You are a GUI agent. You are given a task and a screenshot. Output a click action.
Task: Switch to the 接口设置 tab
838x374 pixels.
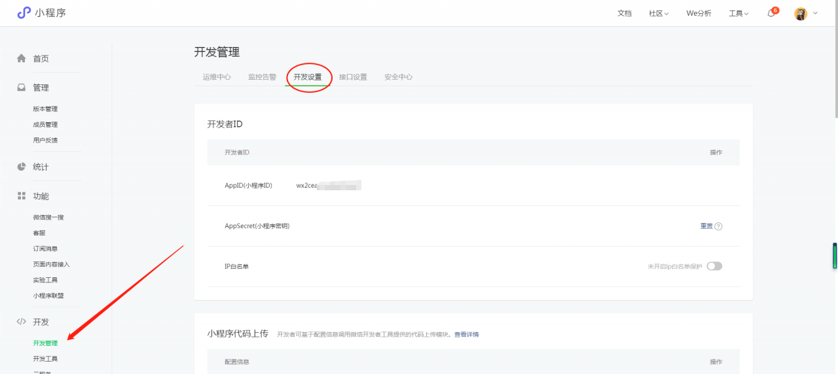(353, 77)
